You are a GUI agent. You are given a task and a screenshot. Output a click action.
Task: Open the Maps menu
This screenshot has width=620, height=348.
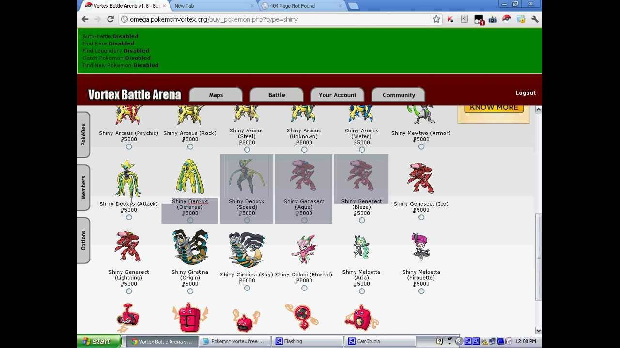(x=216, y=95)
